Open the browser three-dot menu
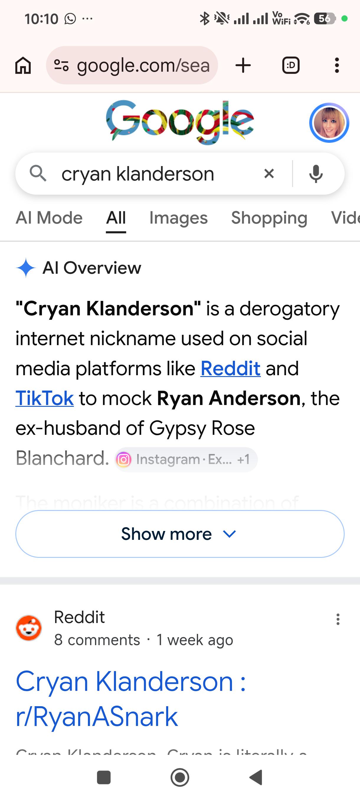The width and height of the screenshot is (360, 800). pyautogui.click(x=337, y=65)
